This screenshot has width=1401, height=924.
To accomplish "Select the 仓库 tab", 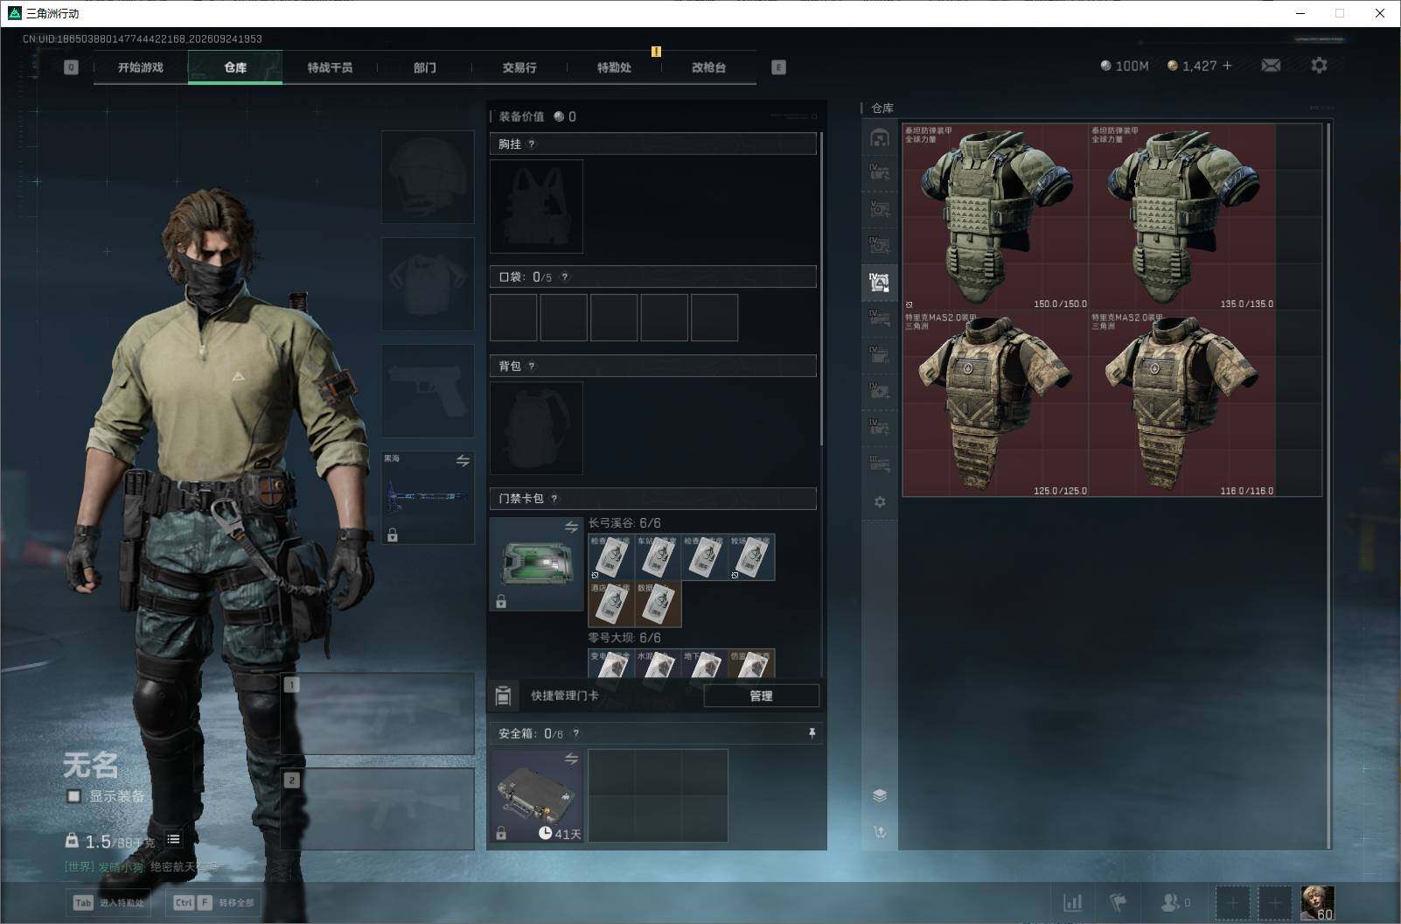I will click(235, 67).
